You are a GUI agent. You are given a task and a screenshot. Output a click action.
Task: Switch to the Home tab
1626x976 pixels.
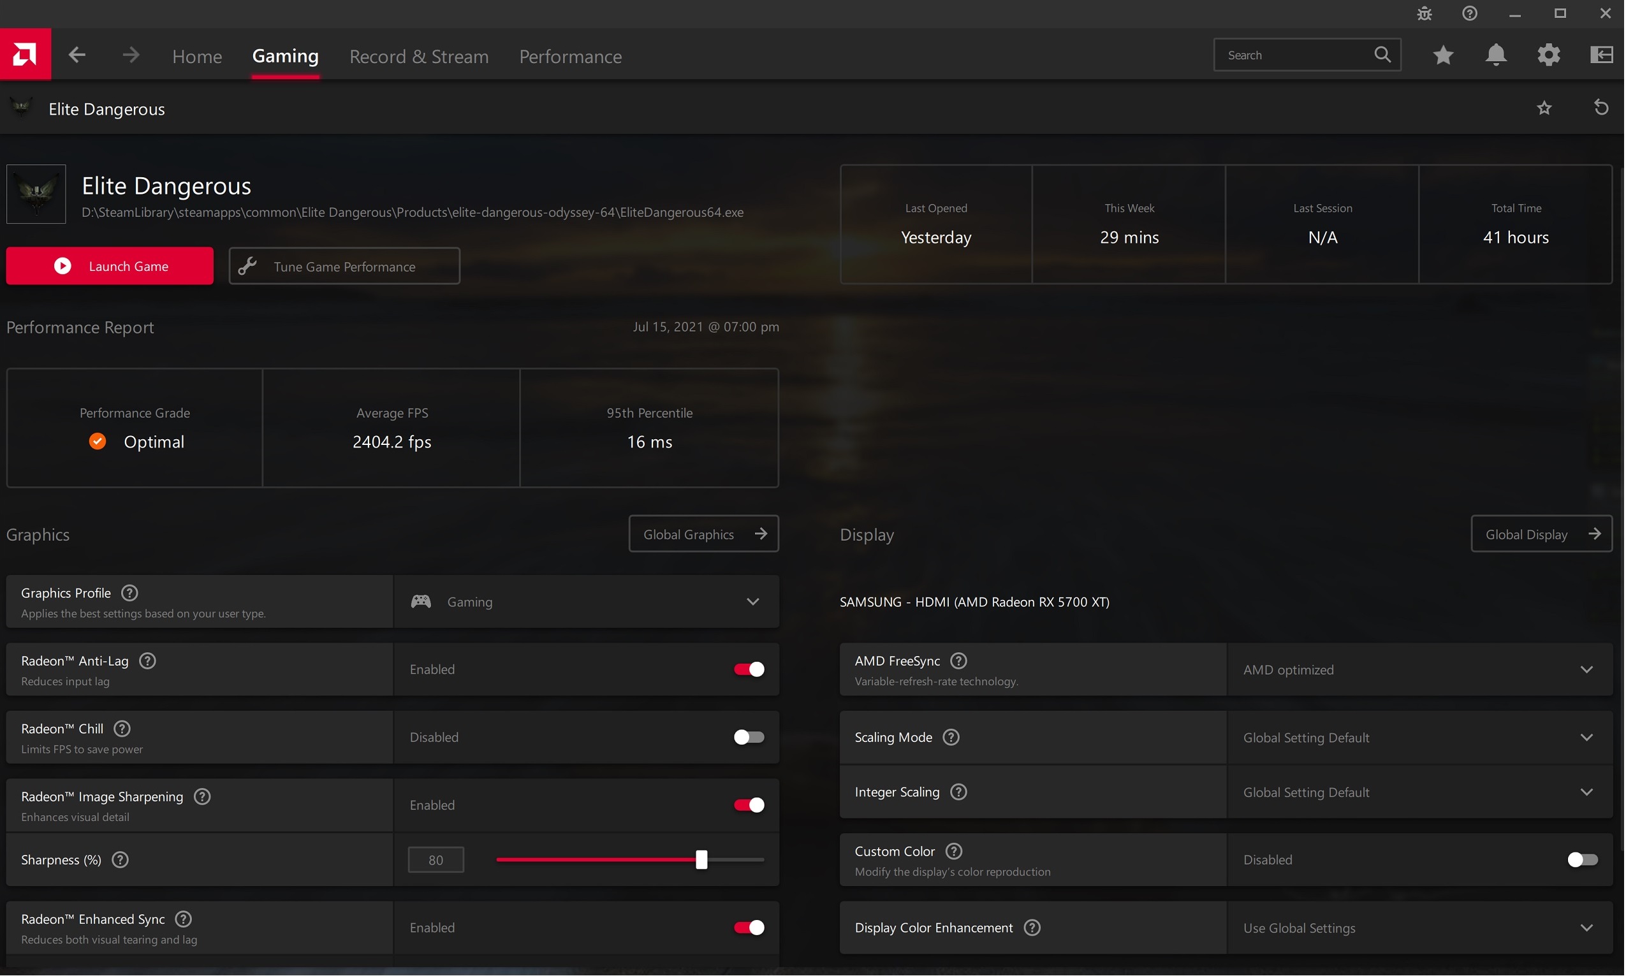tap(197, 57)
